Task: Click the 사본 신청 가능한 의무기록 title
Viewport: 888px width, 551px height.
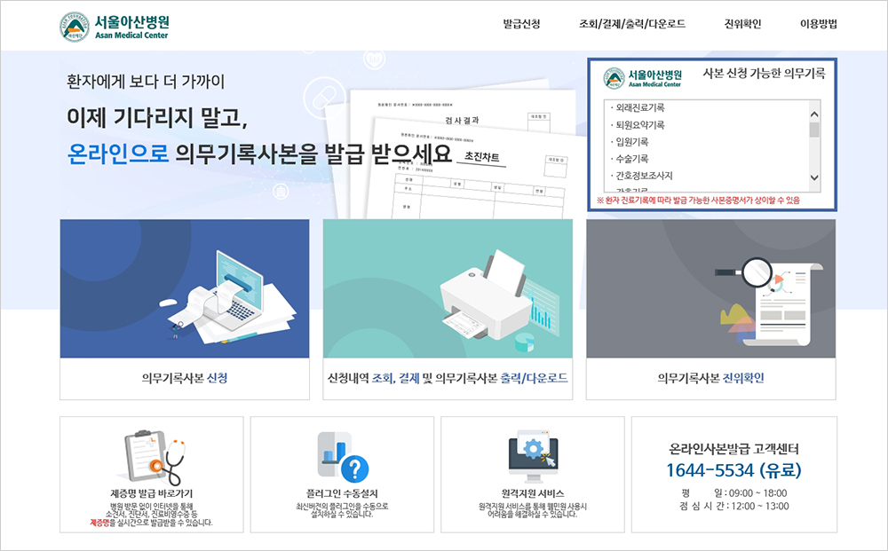Action: point(764,74)
